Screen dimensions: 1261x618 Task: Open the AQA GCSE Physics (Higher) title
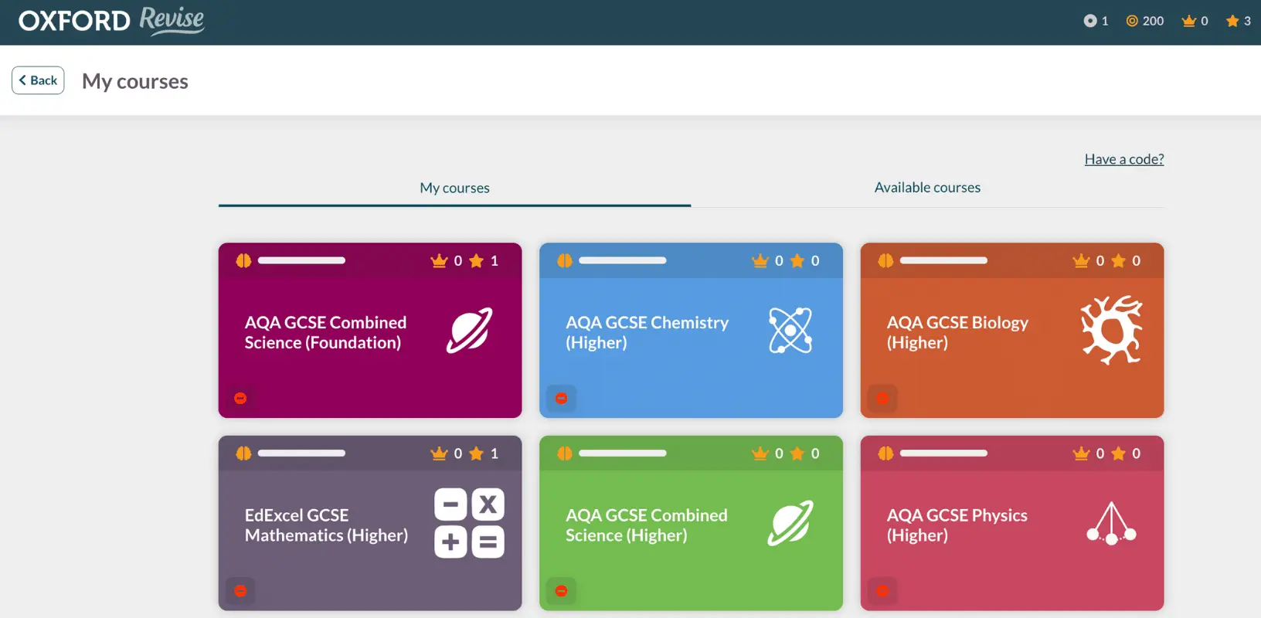click(x=957, y=525)
